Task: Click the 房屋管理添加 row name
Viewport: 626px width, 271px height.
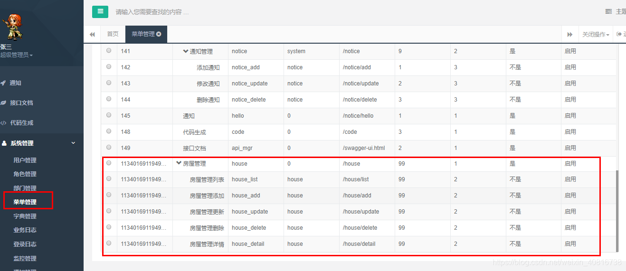Action: (207, 196)
